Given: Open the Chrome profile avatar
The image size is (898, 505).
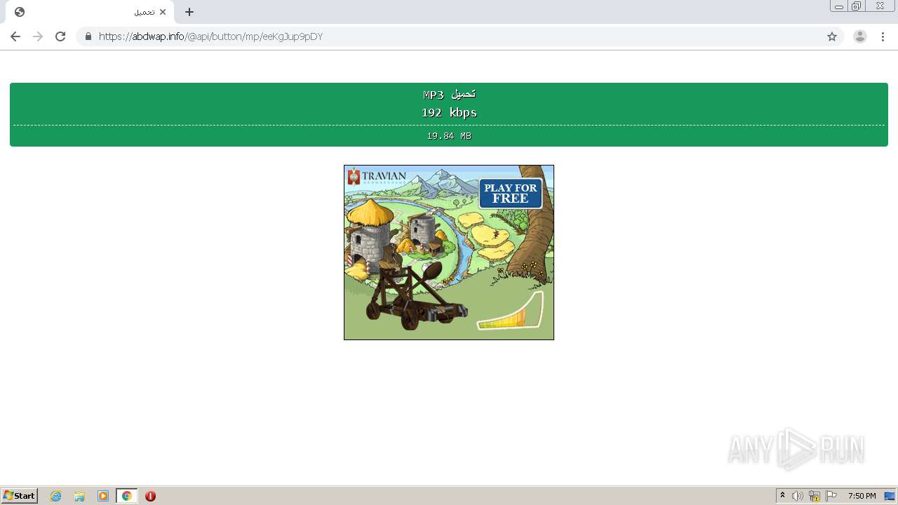Looking at the screenshot, I should click(860, 36).
